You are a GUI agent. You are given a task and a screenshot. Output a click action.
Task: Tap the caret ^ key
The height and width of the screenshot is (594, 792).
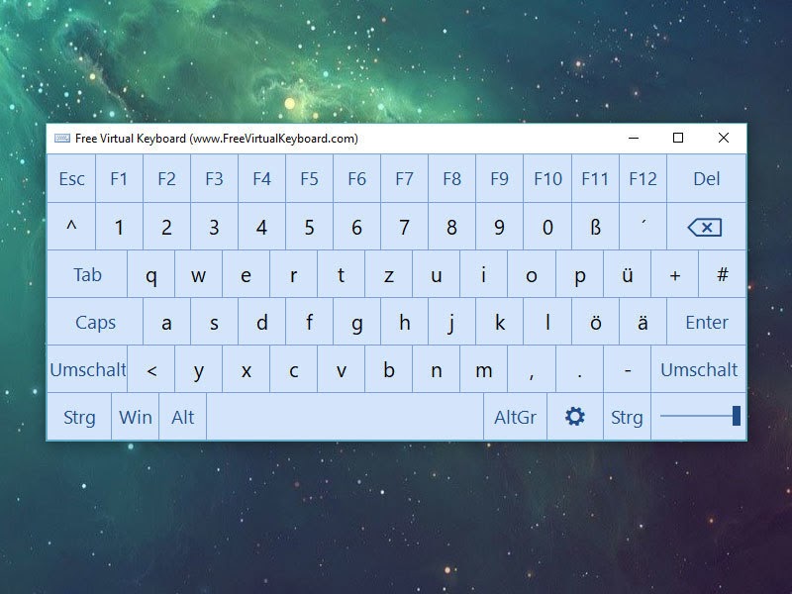71,227
